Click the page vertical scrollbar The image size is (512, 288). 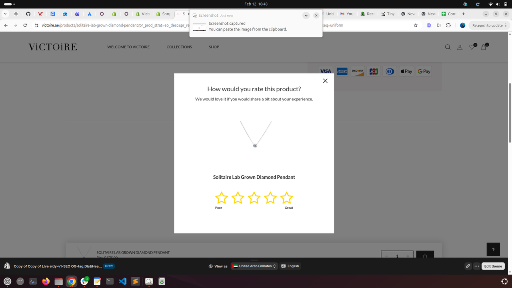tap(510, 113)
